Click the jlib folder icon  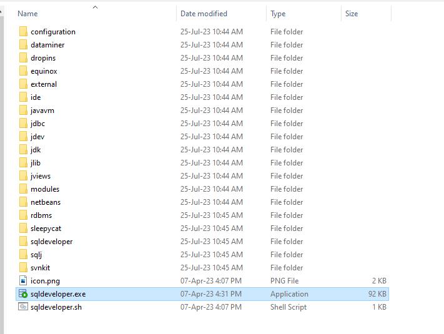(23, 163)
